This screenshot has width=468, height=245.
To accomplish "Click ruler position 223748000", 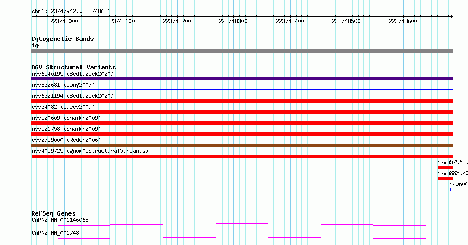I will pos(64,21).
